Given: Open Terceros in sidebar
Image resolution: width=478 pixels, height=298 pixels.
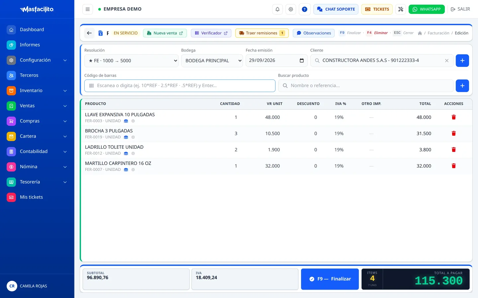Looking at the screenshot, I should pyautogui.click(x=37, y=75).
